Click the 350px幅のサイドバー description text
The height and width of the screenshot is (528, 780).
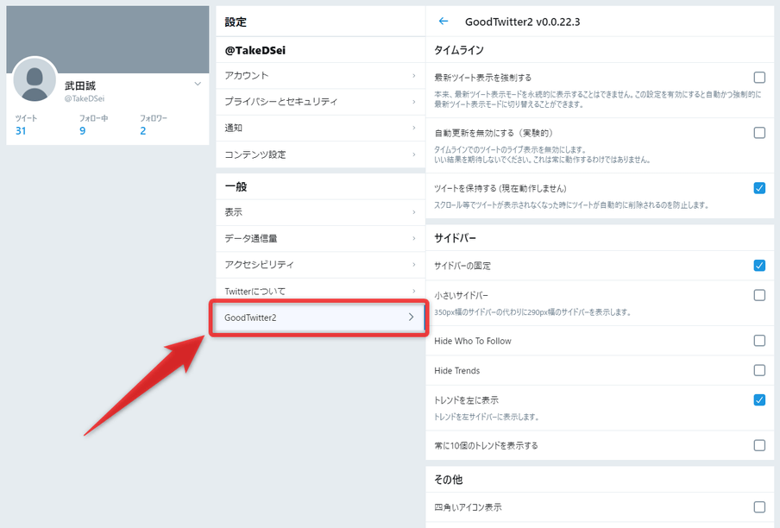click(x=532, y=312)
